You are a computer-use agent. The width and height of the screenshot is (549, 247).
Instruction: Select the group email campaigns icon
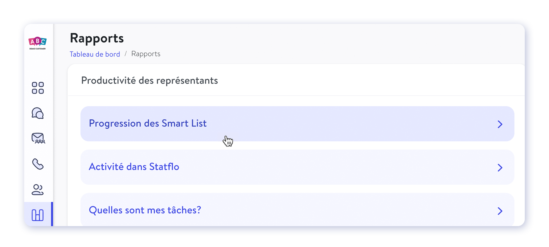coord(38,138)
